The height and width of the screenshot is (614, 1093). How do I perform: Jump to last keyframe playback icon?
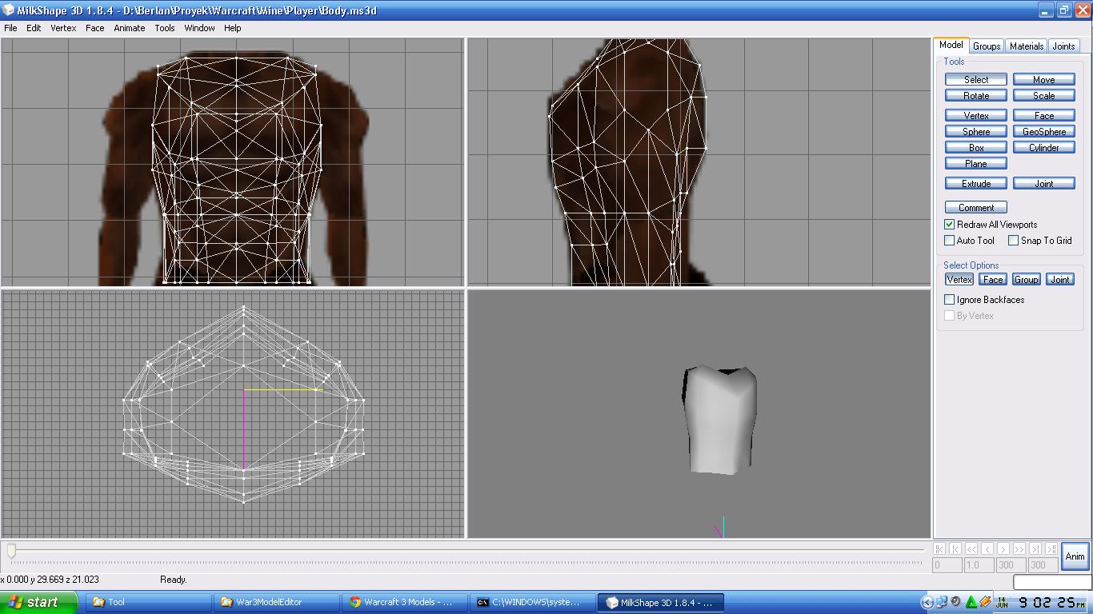click(1051, 549)
